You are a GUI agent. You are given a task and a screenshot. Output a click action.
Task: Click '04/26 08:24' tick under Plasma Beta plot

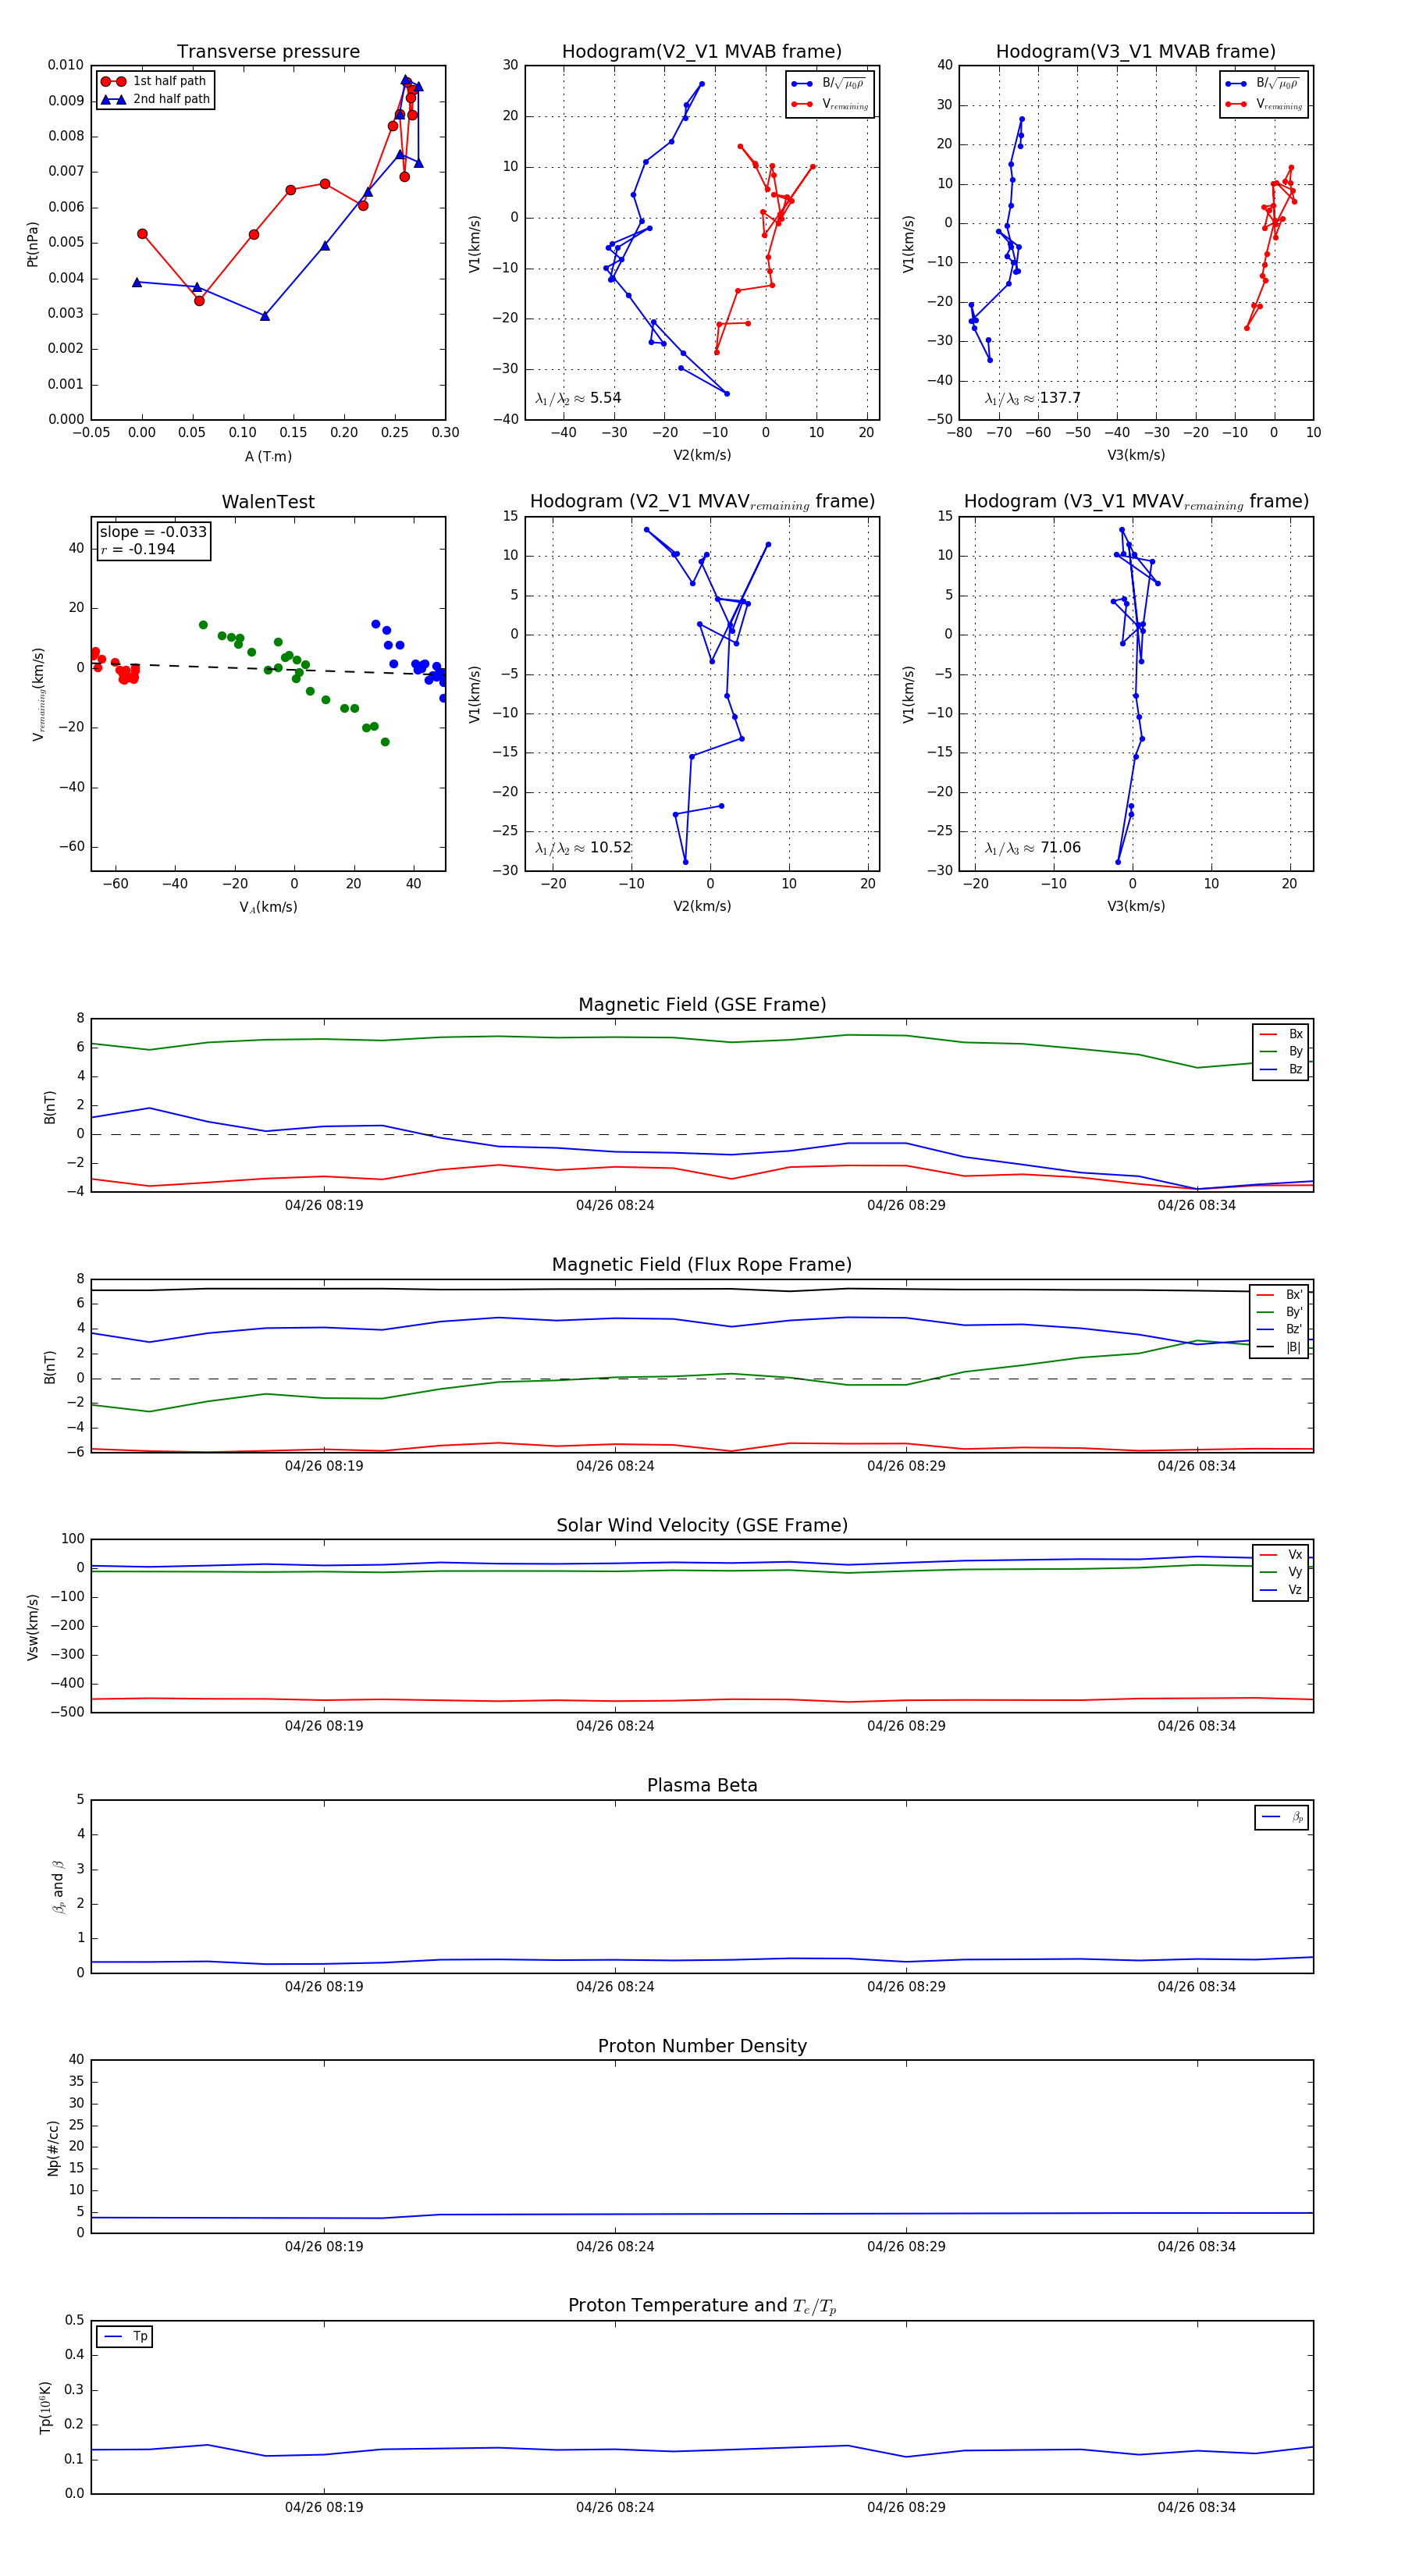(x=615, y=1986)
